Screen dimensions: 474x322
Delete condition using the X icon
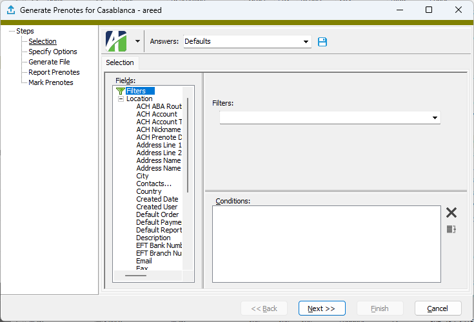(451, 213)
